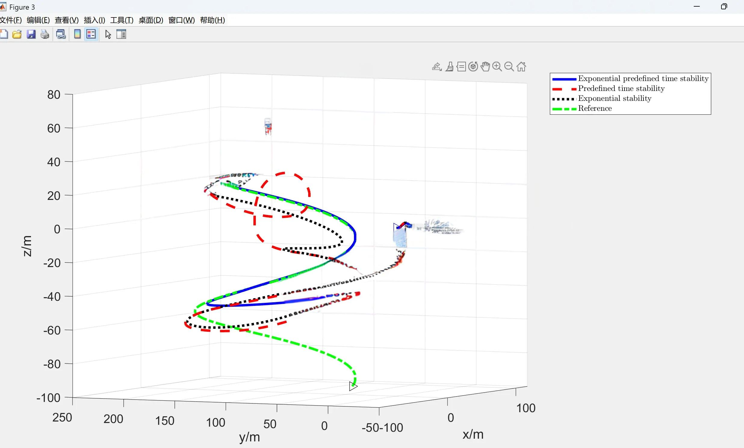Click the 'Predefined time stability' legend entry

tap(621, 89)
